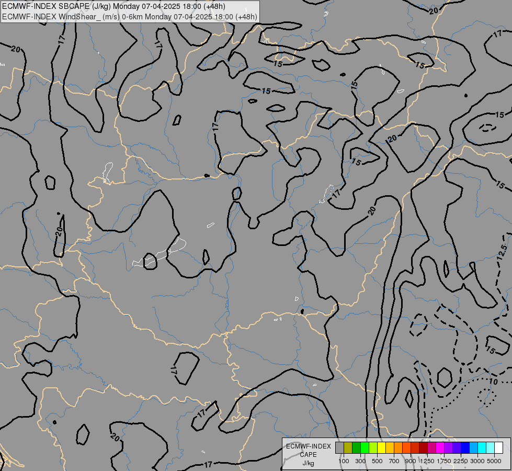The height and width of the screenshot is (471, 512).
Task: Click the pure dark blue legend swatch
Action: [x=465, y=447]
